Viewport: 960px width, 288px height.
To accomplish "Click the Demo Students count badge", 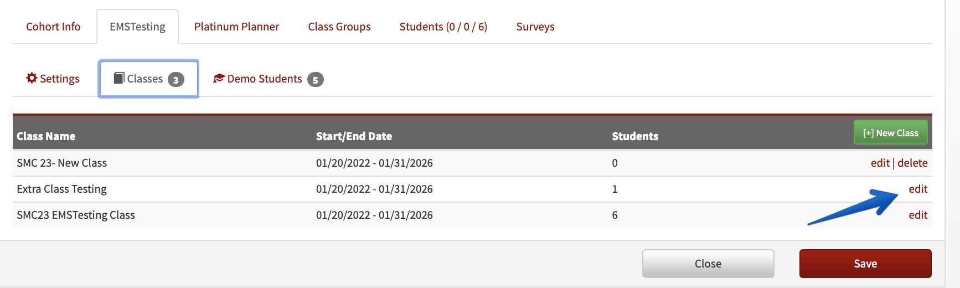I will (x=316, y=80).
